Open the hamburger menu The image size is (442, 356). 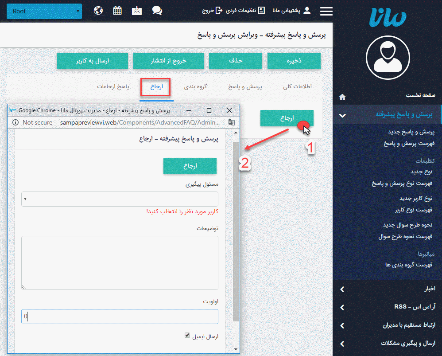pyautogui.click(x=326, y=11)
